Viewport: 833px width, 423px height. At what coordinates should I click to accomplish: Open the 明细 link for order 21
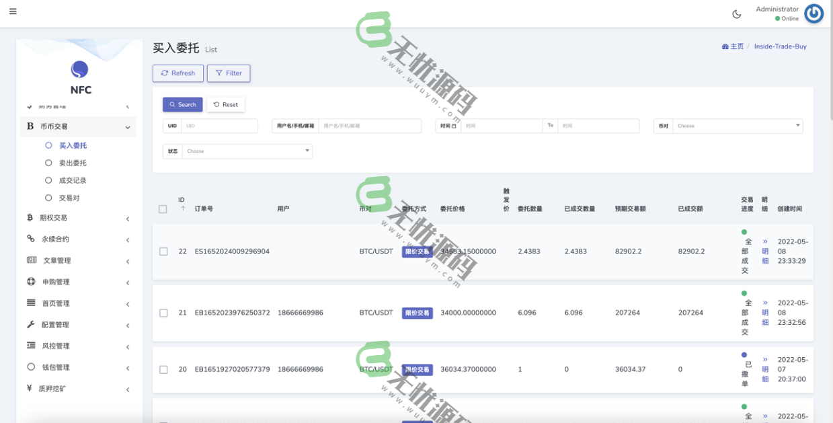[x=764, y=313]
